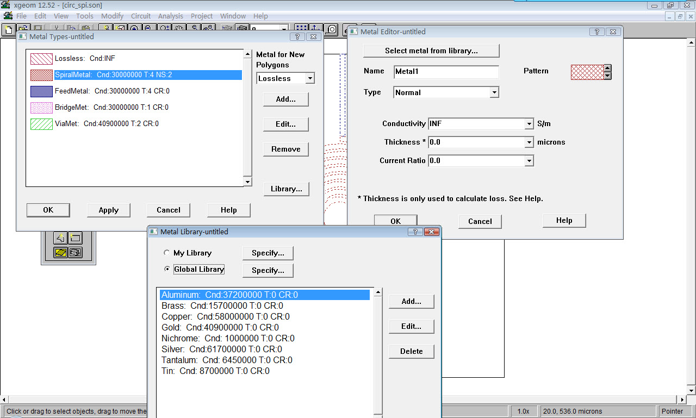Viewport: 696px width, 418px height.
Task: Open the Current Ratio dropdown arrow
Action: pos(529,161)
